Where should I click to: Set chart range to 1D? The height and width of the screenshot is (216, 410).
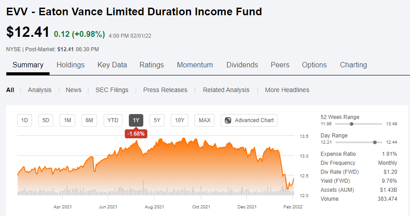point(25,120)
